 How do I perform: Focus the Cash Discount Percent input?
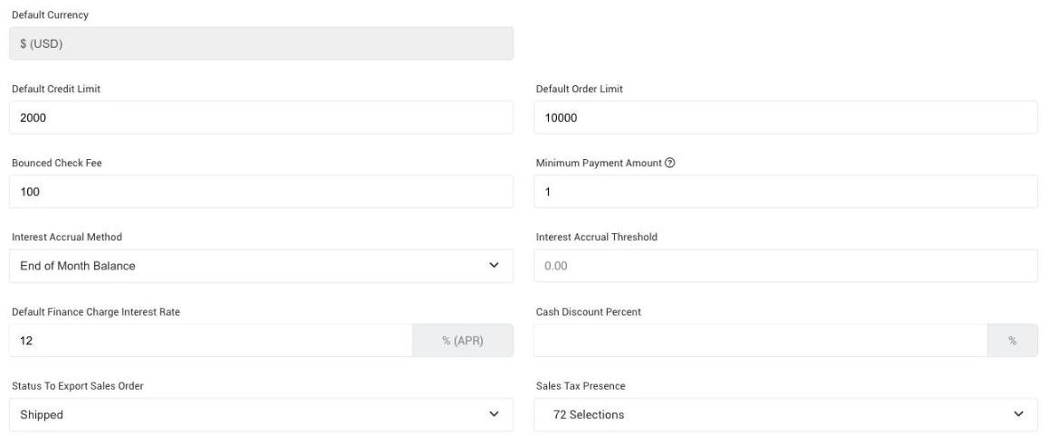[x=760, y=341]
